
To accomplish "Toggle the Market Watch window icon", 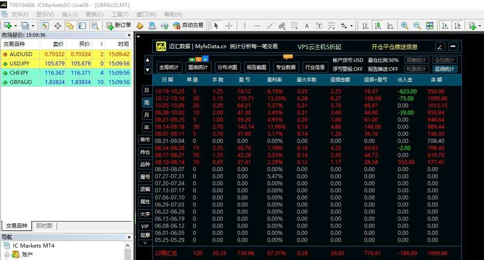I will (x=45, y=26).
